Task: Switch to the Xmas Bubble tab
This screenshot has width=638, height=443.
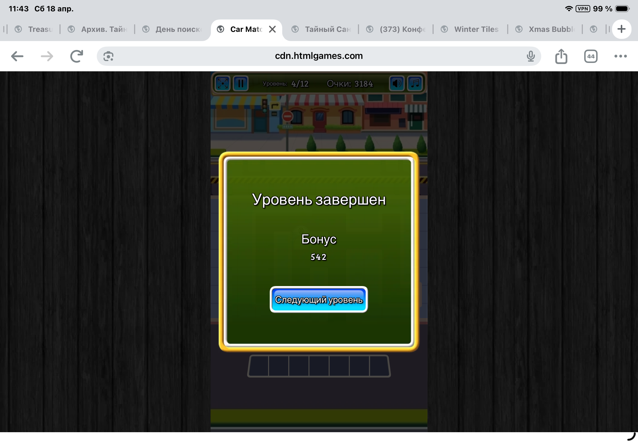Action: 551,29
